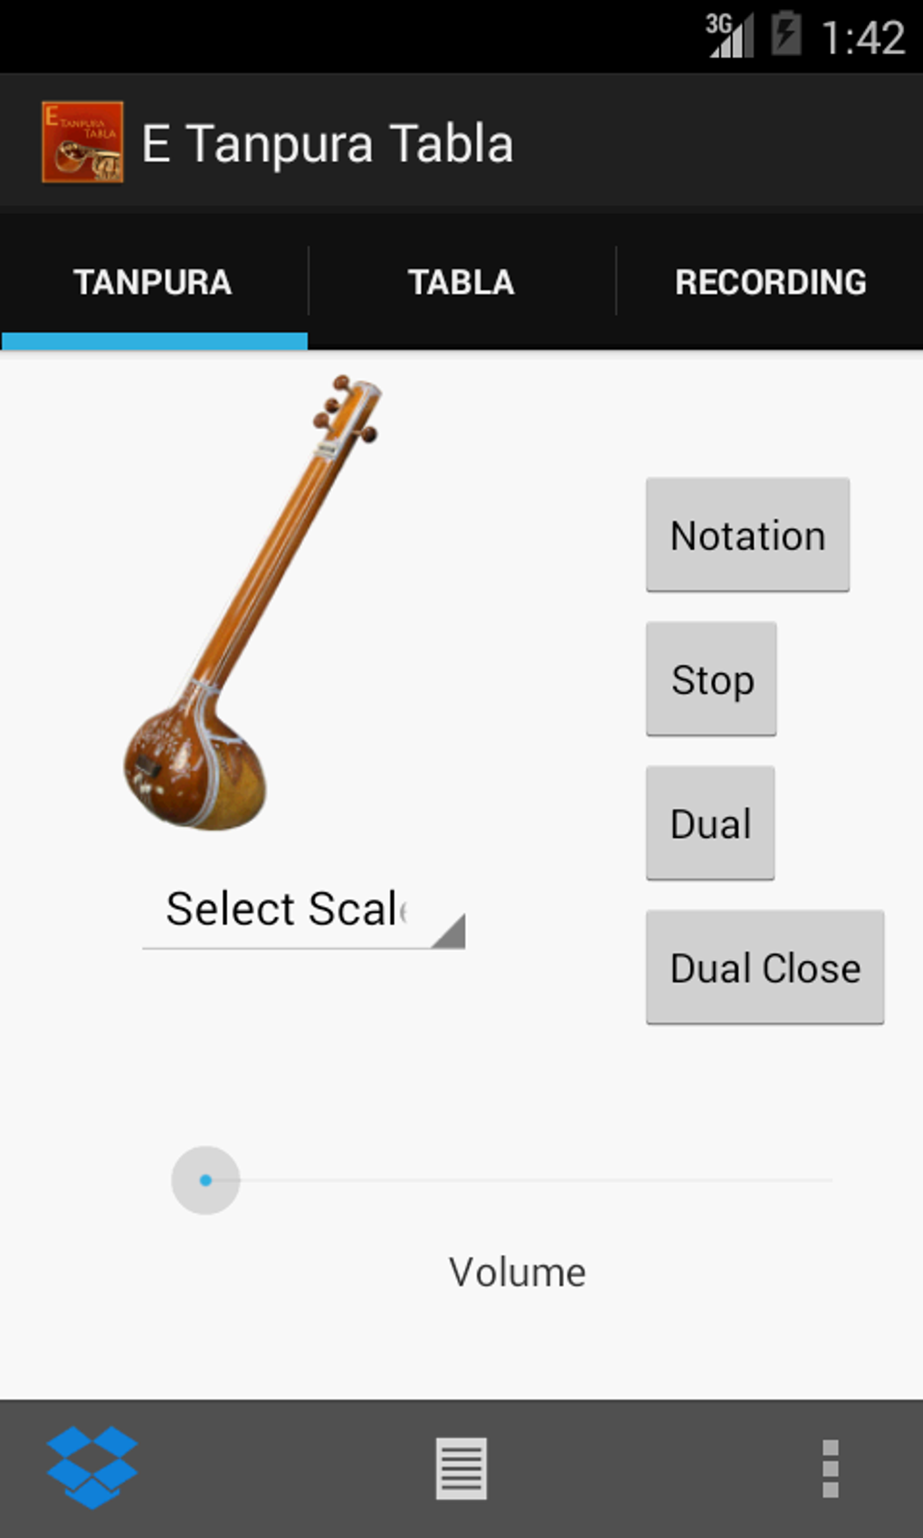This screenshot has height=1538, width=923.
Task: Click the Notation button
Action: click(747, 535)
